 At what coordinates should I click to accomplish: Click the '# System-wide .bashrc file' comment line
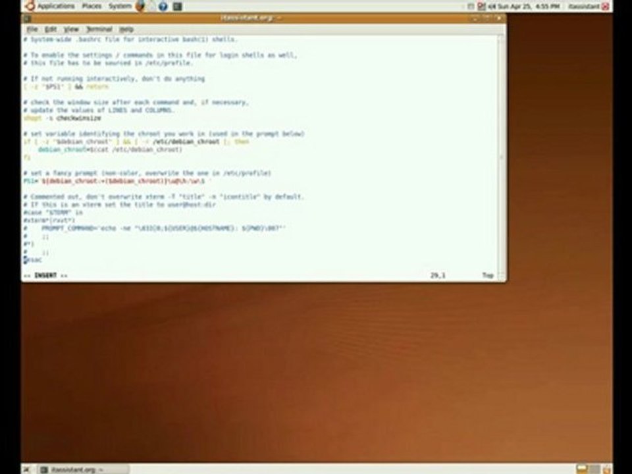click(x=130, y=39)
